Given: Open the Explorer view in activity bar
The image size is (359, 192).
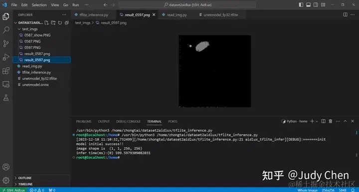Looking at the screenshot, I should coord(6,16).
